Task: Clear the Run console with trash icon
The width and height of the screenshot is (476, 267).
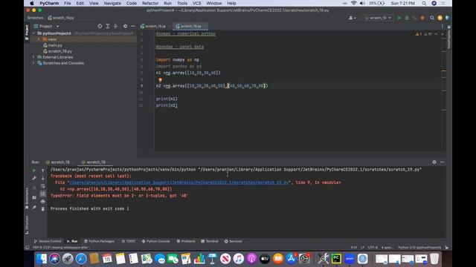Action: [43, 209]
